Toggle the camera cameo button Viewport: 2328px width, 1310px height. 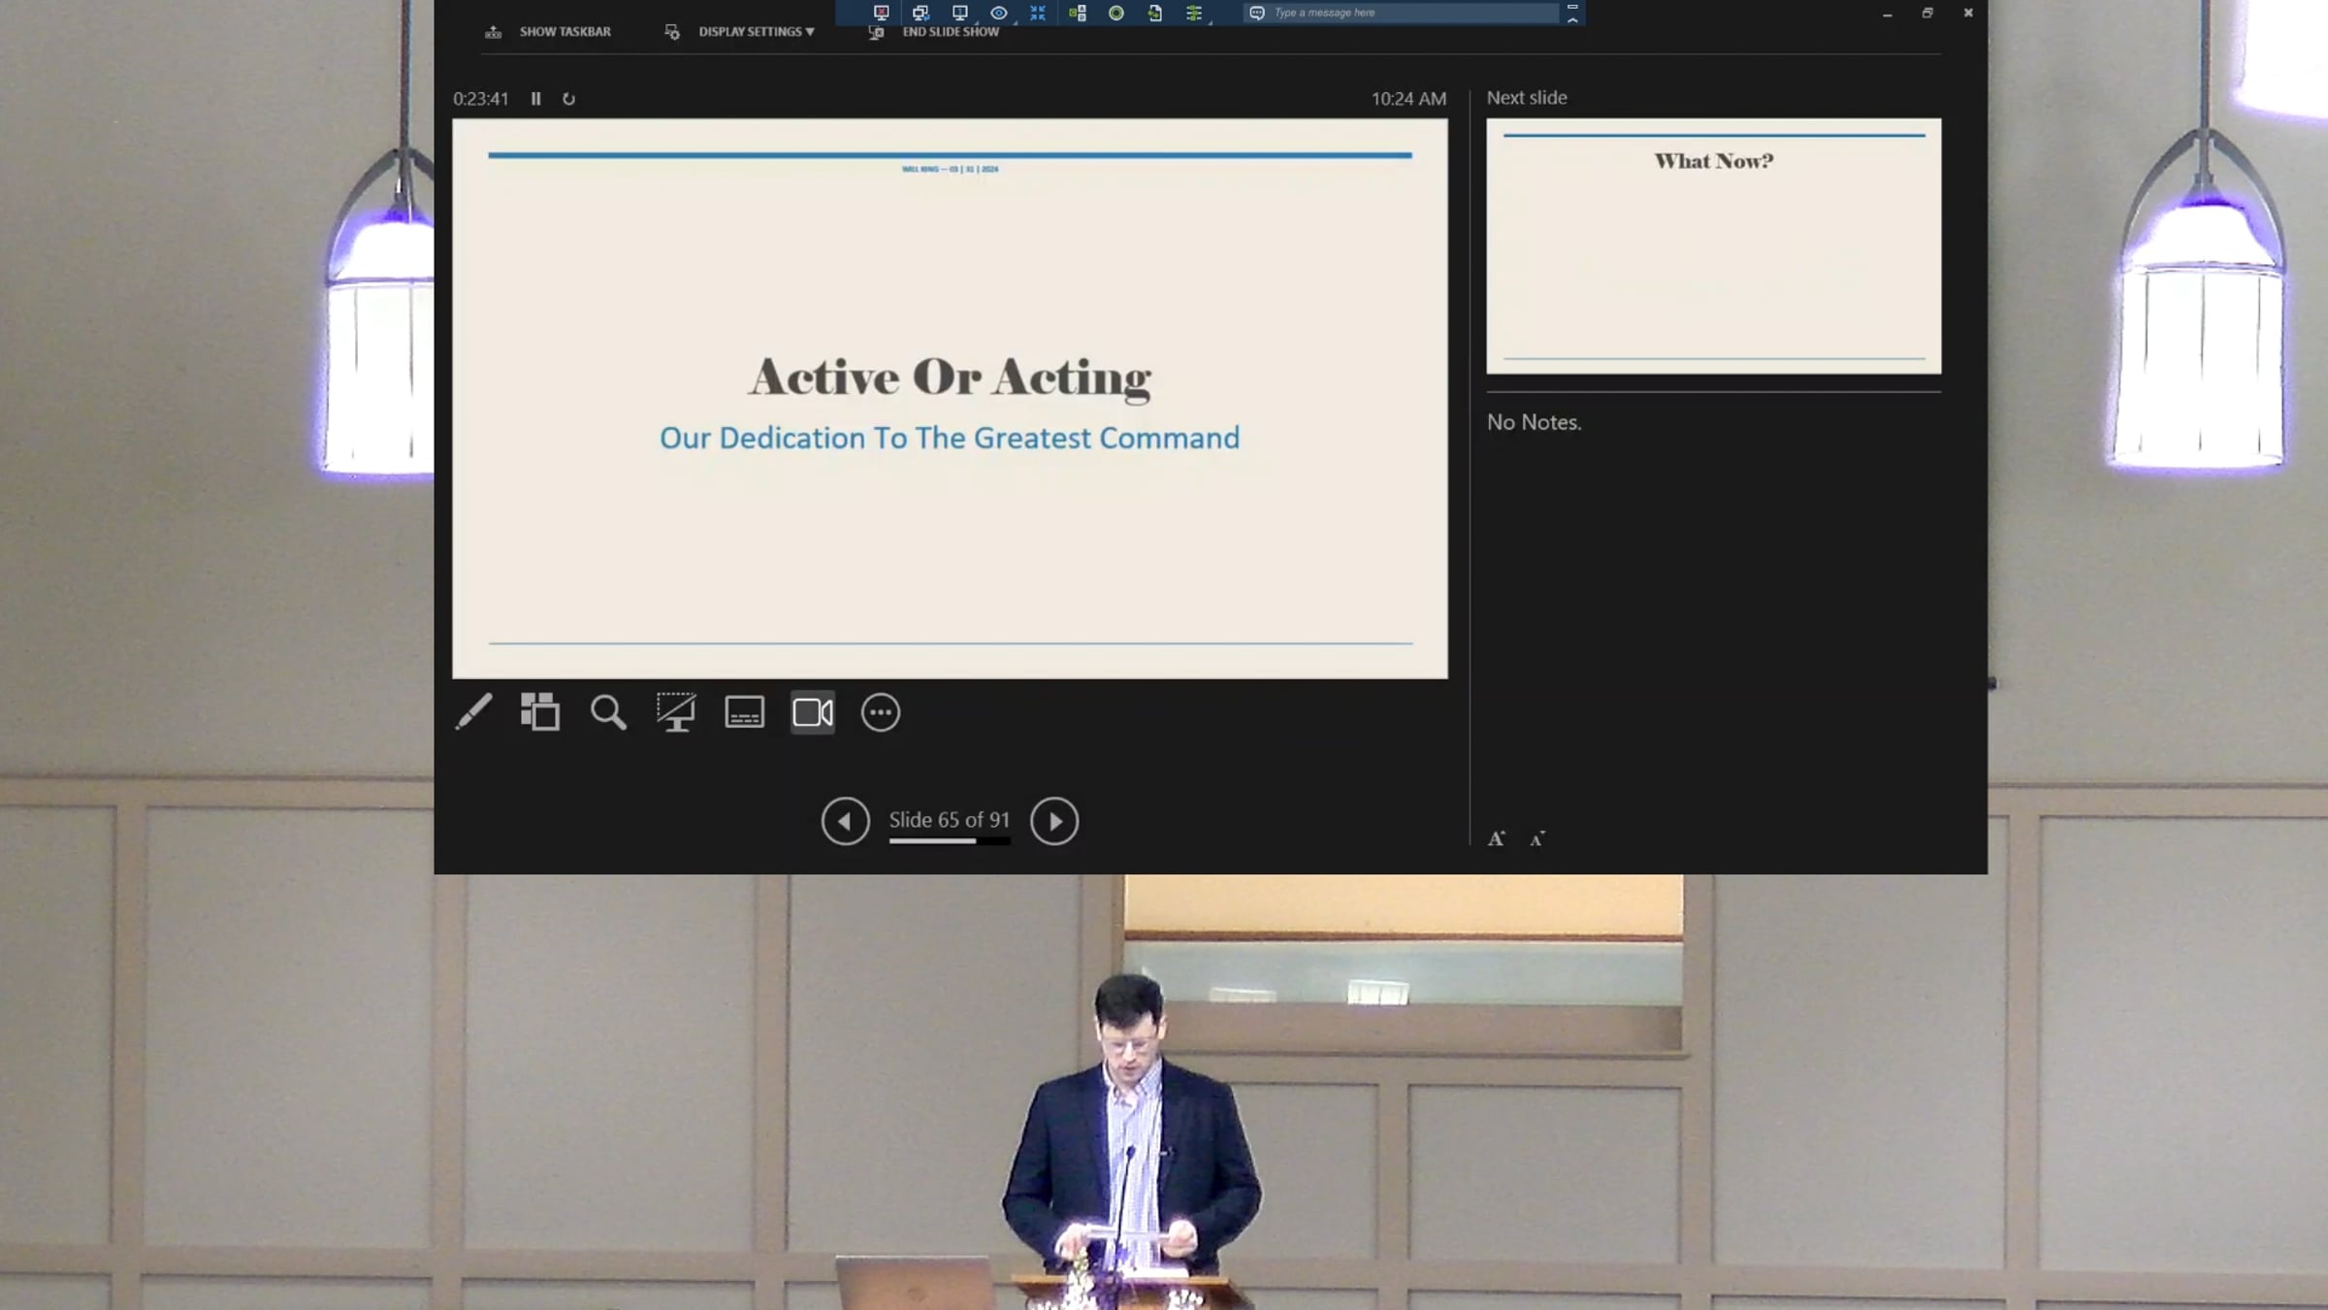coord(812,712)
